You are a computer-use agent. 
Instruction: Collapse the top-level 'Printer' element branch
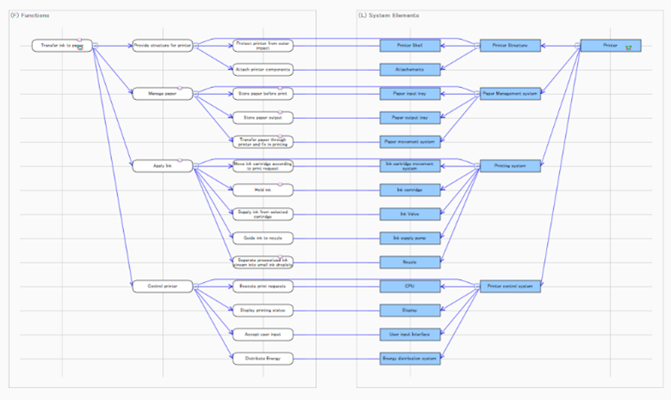click(578, 46)
